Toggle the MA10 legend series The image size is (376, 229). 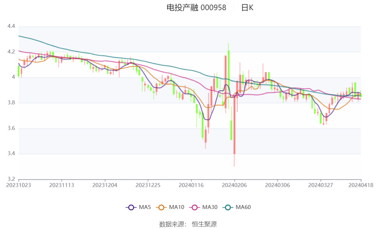tap(170, 207)
